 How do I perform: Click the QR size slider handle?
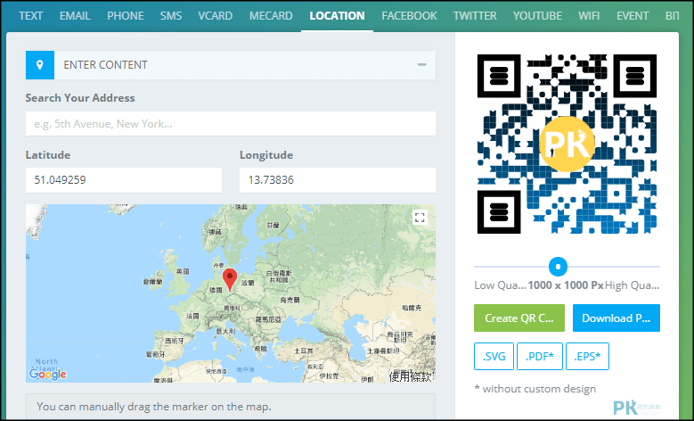pyautogui.click(x=558, y=267)
